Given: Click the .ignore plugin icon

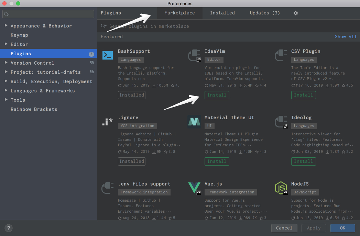Looking at the screenshot, I should (107, 122).
